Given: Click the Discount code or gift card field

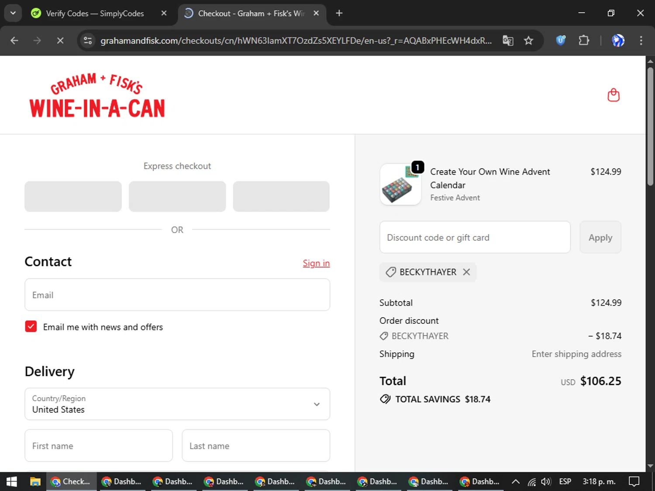Looking at the screenshot, I should (475, 237).
